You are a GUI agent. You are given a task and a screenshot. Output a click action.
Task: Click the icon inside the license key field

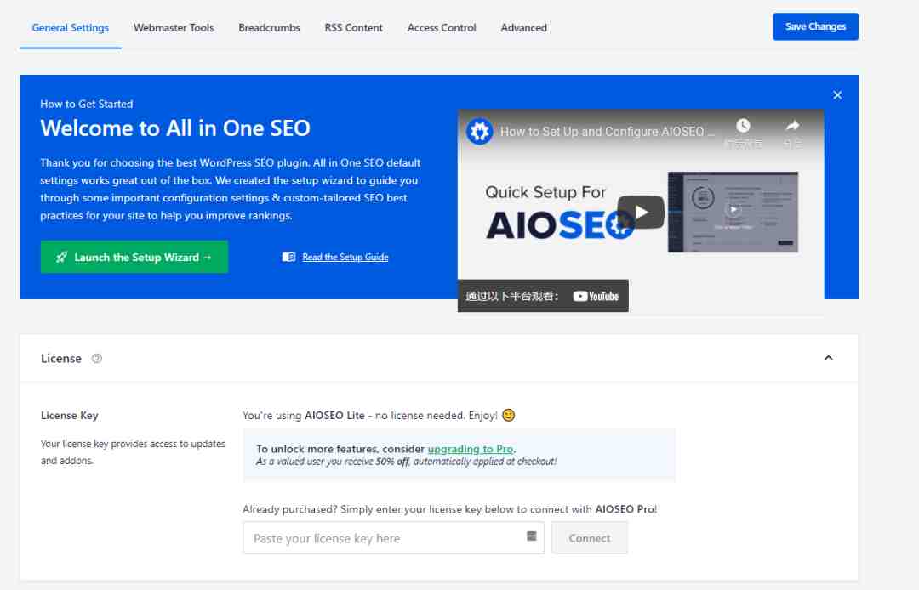tap(532, 536)
